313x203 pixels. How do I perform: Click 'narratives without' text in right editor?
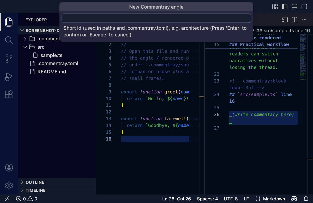(x=254, y=61)
